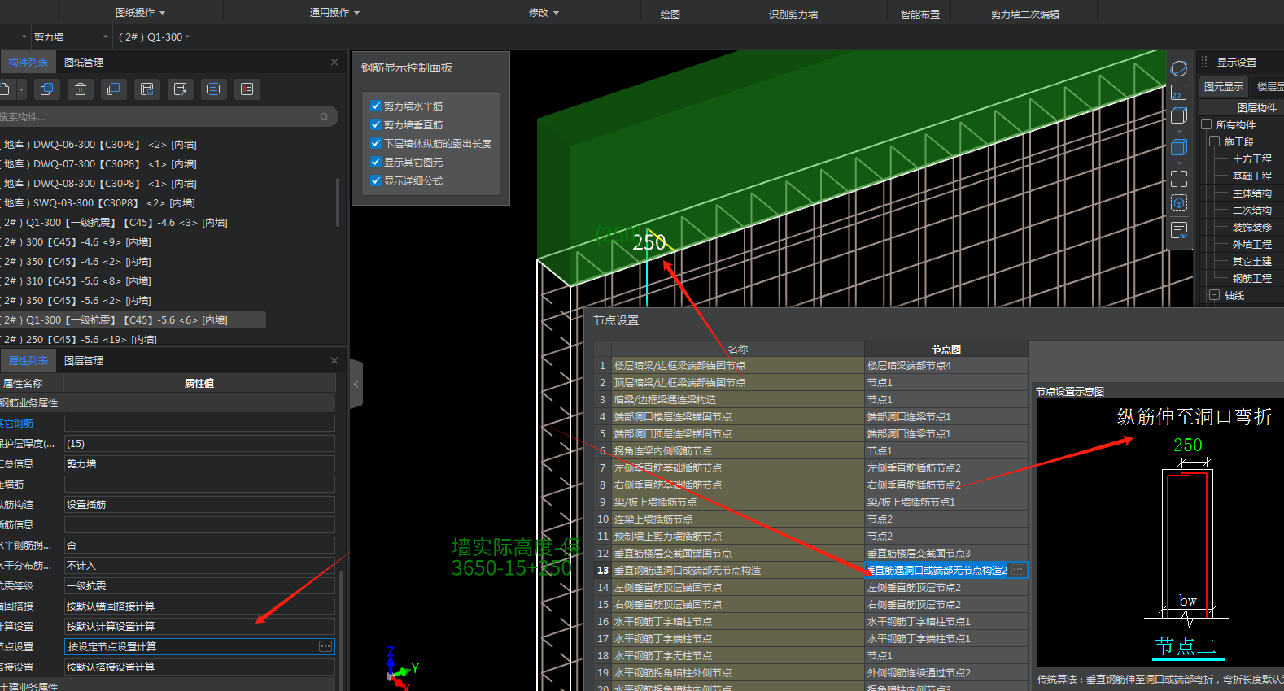1284x691 pixels.
Task: Click the wireframe cube view icon
Action: tap(1179, 115)
